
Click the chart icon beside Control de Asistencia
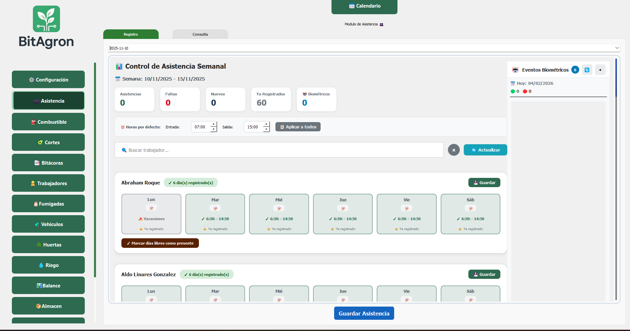[x=119, y=66]
